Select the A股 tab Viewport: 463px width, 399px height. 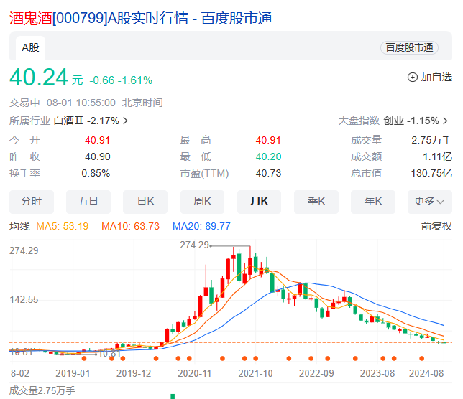30,47
